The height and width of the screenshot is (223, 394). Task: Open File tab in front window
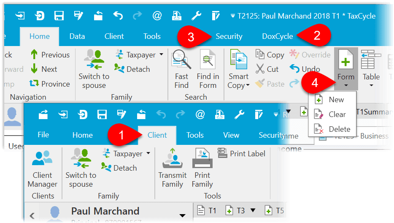point(43,135)
